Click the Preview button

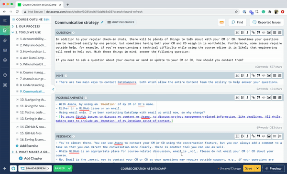point(274,168)
